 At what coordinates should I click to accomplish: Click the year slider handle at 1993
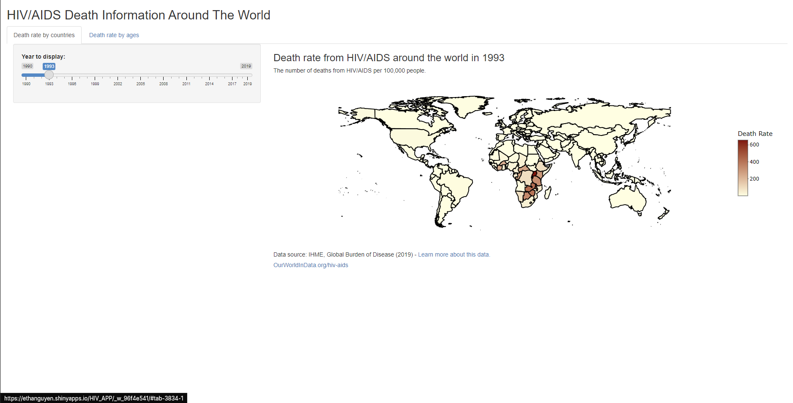[49, 75]
